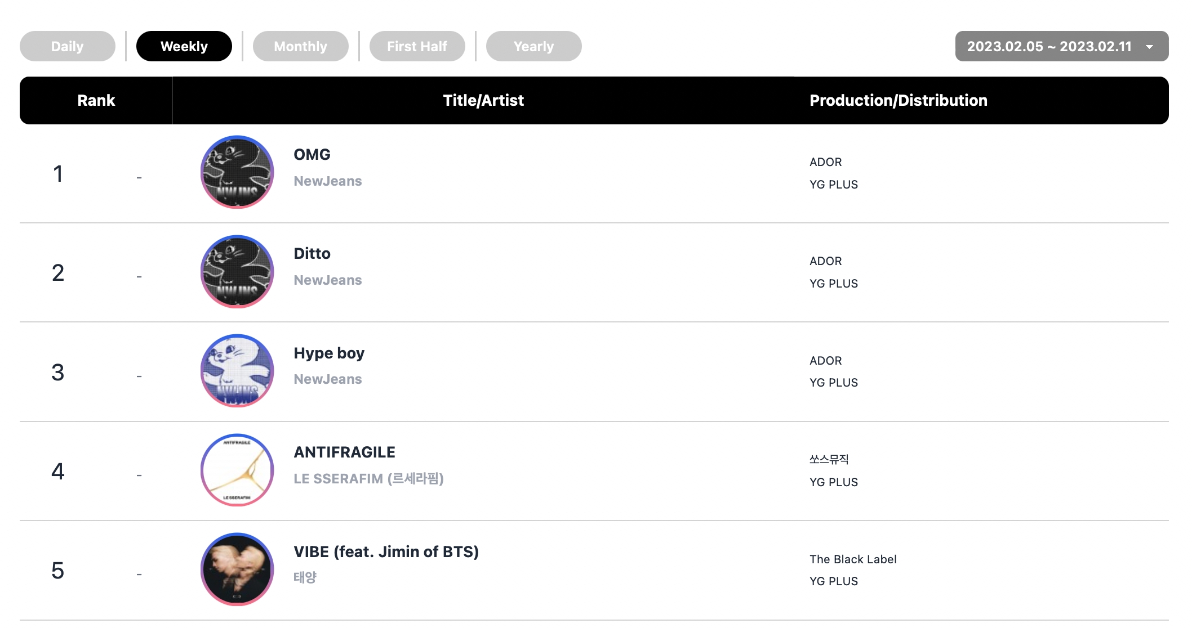The width and height of the screenshot is (1192, 628).
Task: Switch to the Monthly chart tab
Action: point(301,46)
